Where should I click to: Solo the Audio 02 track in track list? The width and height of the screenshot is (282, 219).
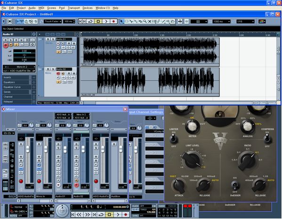53,69
